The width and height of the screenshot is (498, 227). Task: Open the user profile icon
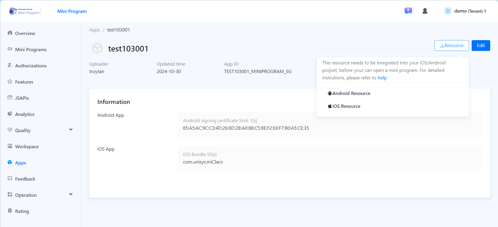click(425, 11)
